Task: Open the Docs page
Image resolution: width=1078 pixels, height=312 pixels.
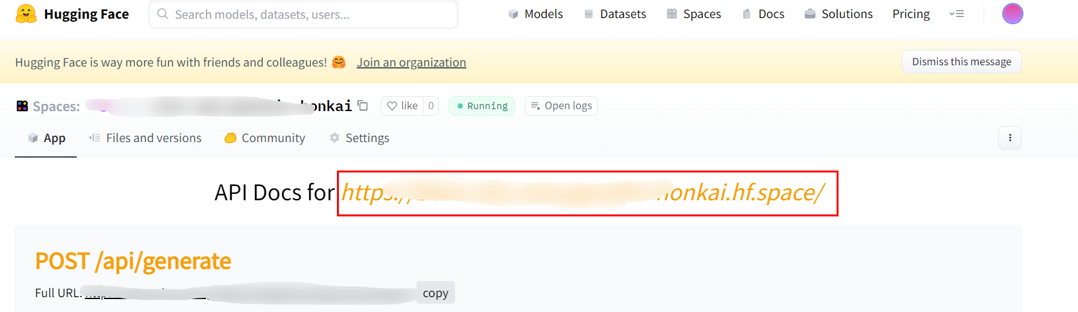Action: tap(763, 14)
